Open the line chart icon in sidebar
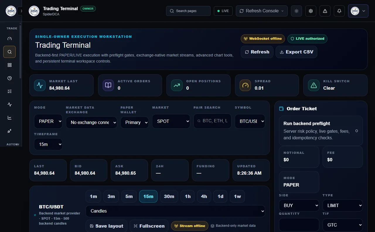 (10, 118)
